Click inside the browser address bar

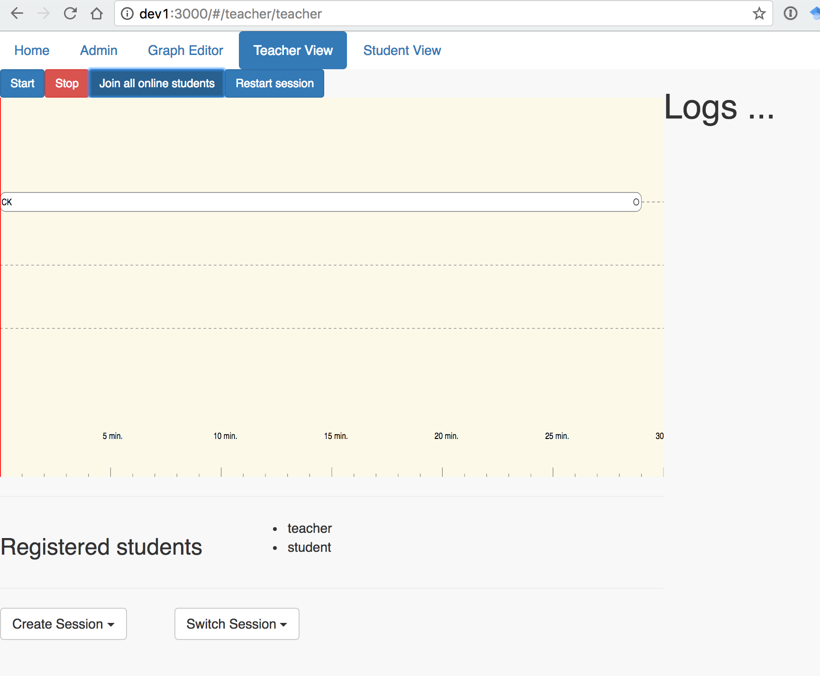427,14
